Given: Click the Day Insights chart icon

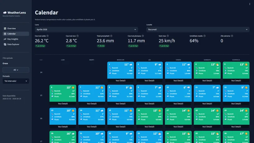Looking at the screenshot, I should coord(5,39).
